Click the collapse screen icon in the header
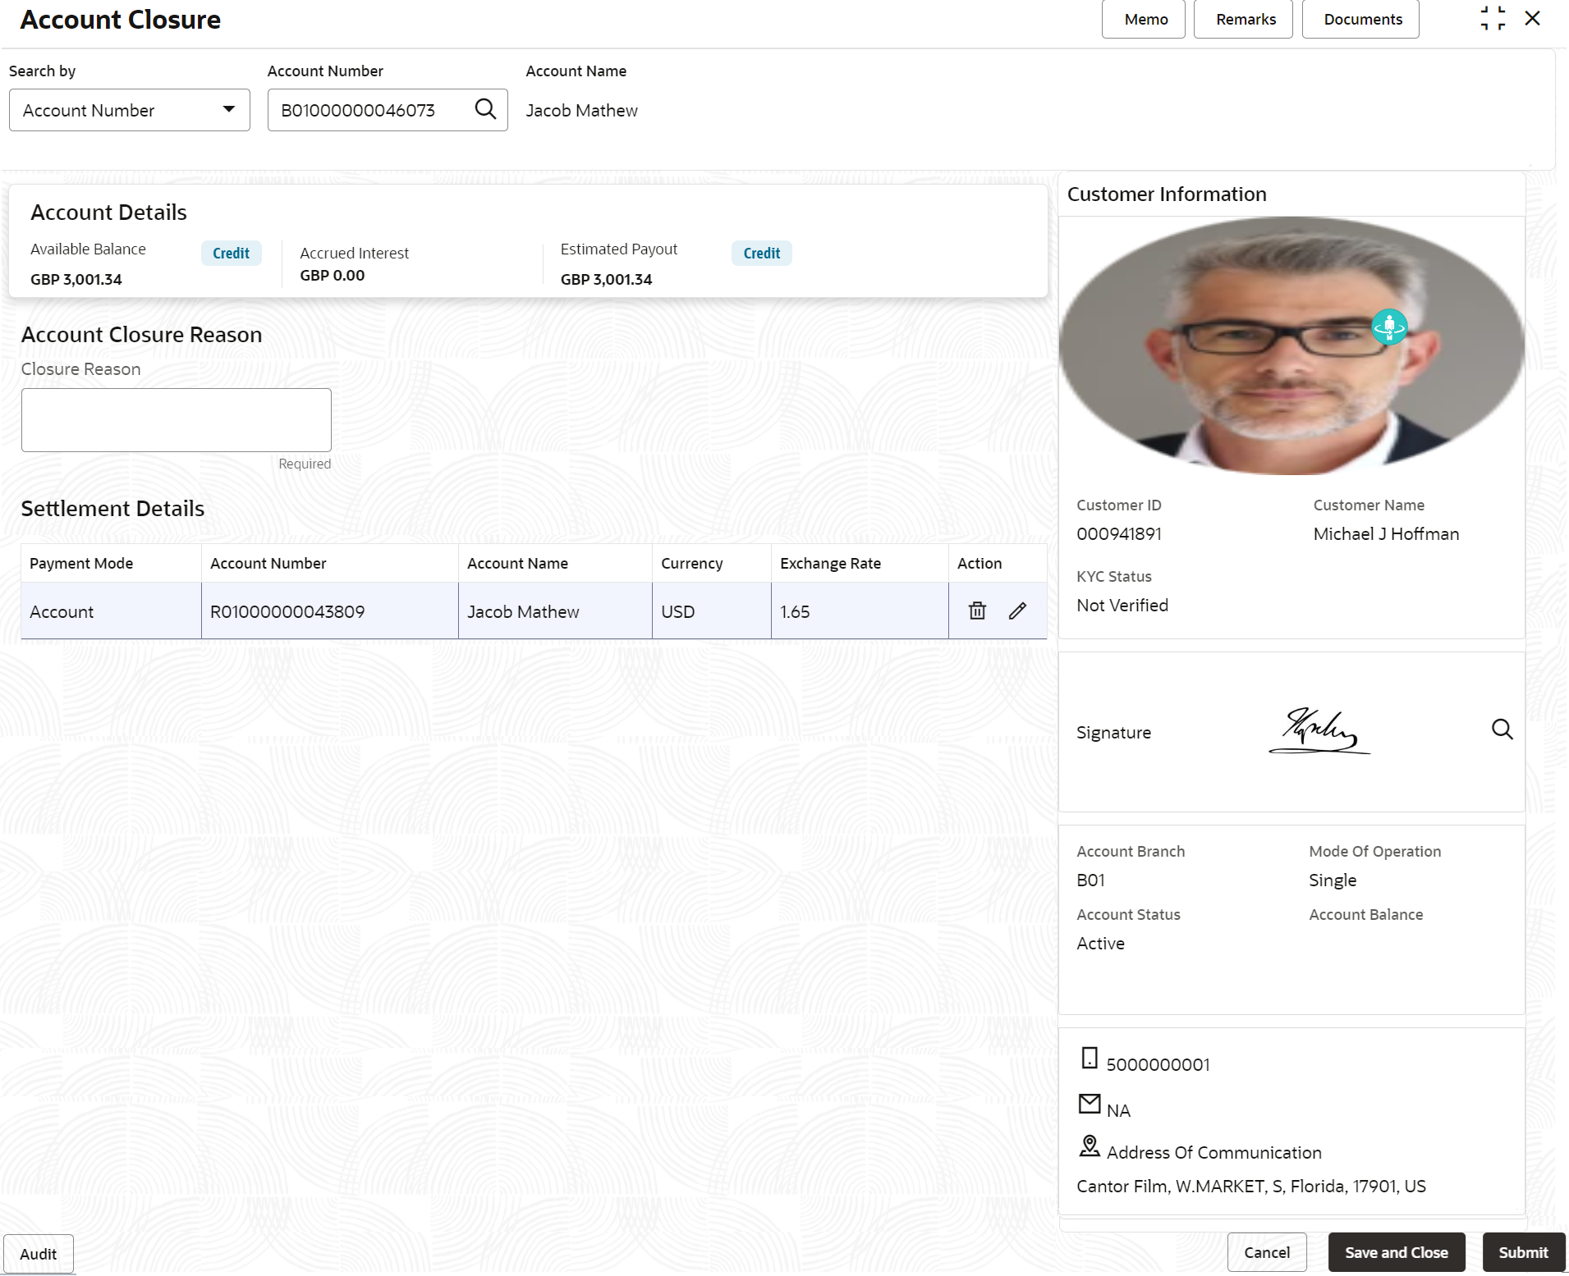 (x=1493, y=18)
